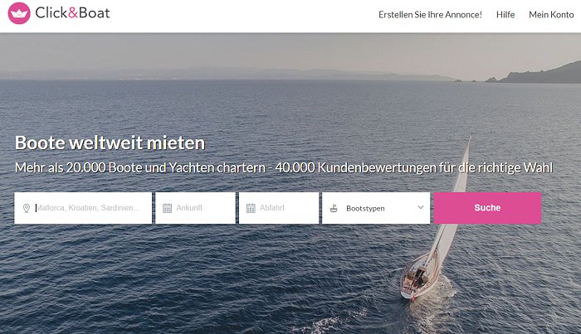
Task: Click the subtitle about 20.000 Boote und Yachten
Action: pos(284,168)
